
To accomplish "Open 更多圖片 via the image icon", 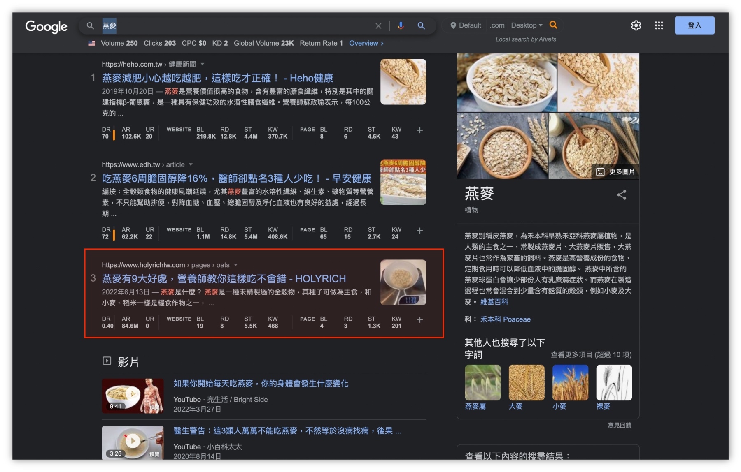I will pos(600,172).
